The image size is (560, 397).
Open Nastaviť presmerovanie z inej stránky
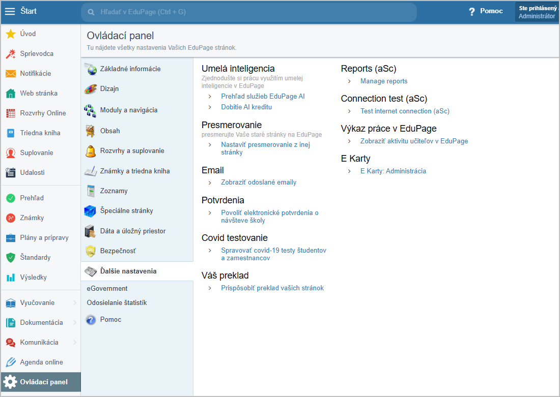(265, 148)
